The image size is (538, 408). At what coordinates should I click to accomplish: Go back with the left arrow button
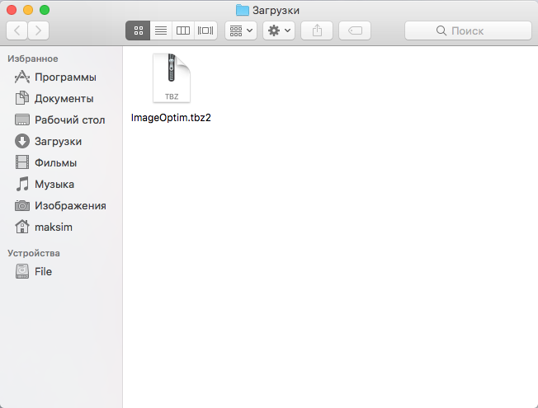17,30
